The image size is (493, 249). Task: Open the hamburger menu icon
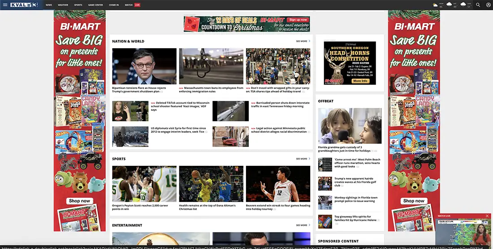5,5
